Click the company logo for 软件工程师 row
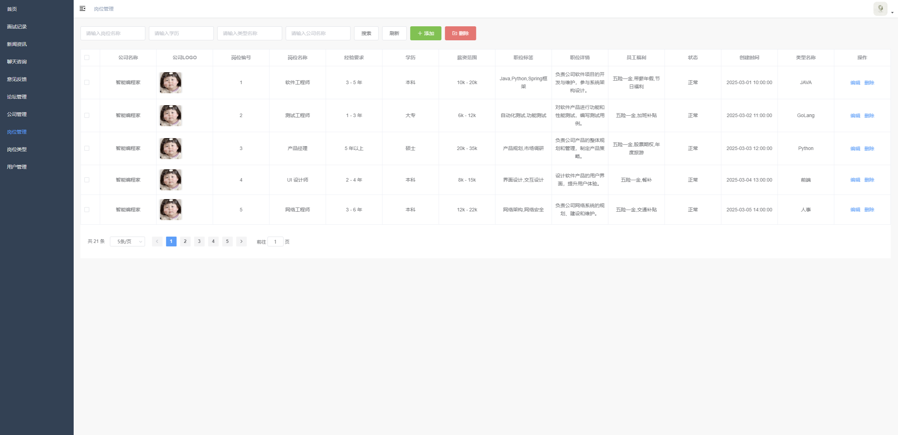Image resolution: width=898 pixels, height=435 pixels. click(x=171, y=83)
